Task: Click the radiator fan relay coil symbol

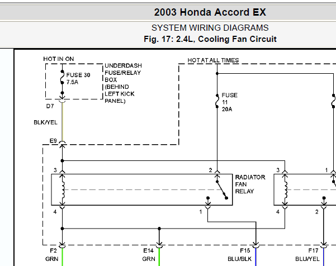Action: (x=63, y=190)
